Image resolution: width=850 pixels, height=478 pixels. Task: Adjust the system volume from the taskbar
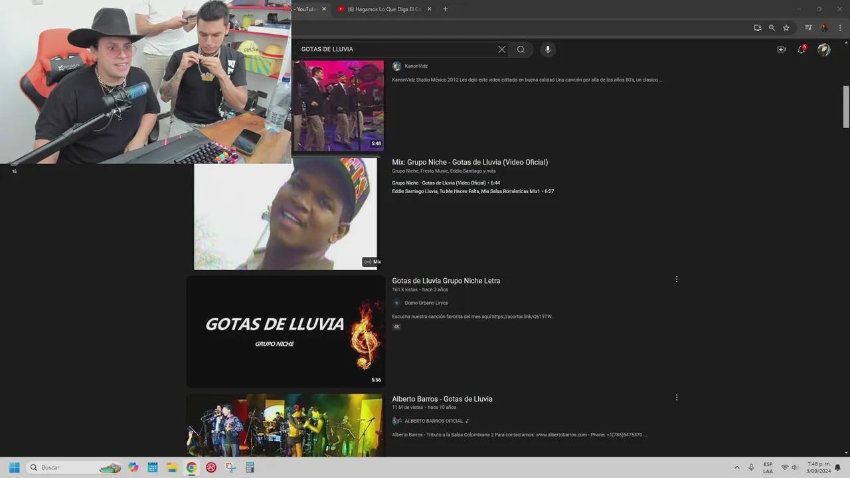pyautogui.click(x=796, y=467)
